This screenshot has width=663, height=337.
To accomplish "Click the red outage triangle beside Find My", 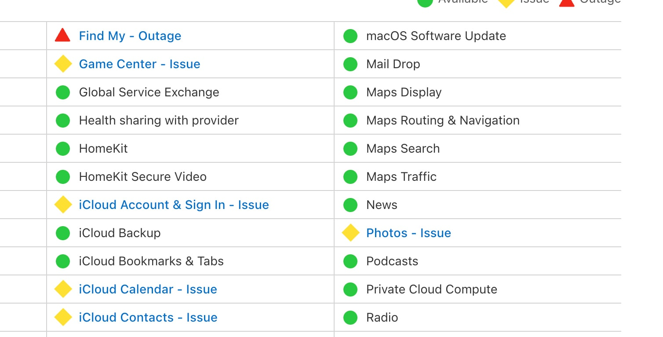I will coord(62,36).
